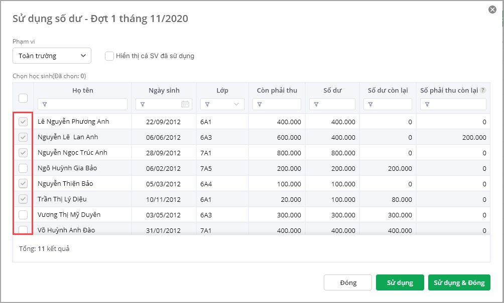Click filter icon in Số dư còn lại column

[x=370, y=104]
